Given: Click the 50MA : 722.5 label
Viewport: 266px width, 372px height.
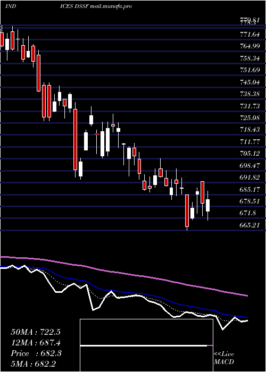Looking at the screenshot, I should (36, 332).
